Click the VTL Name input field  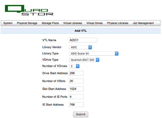[x=83, y=40]
